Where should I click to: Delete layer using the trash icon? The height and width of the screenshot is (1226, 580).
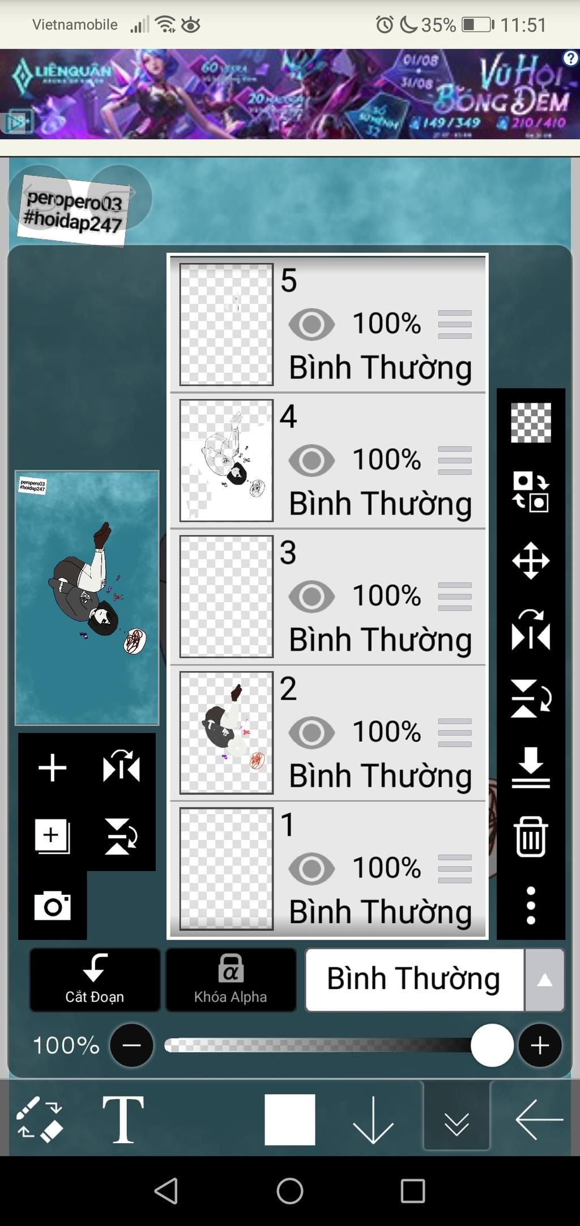(531, 836)
